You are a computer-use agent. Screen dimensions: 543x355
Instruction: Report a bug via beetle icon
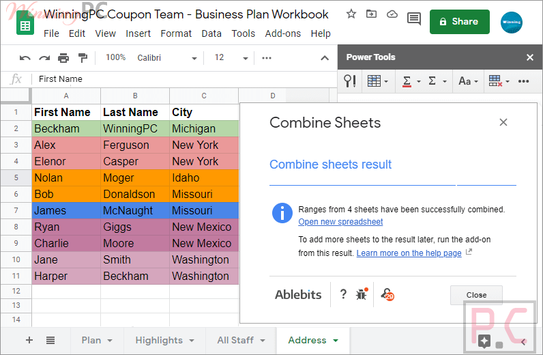362,294
